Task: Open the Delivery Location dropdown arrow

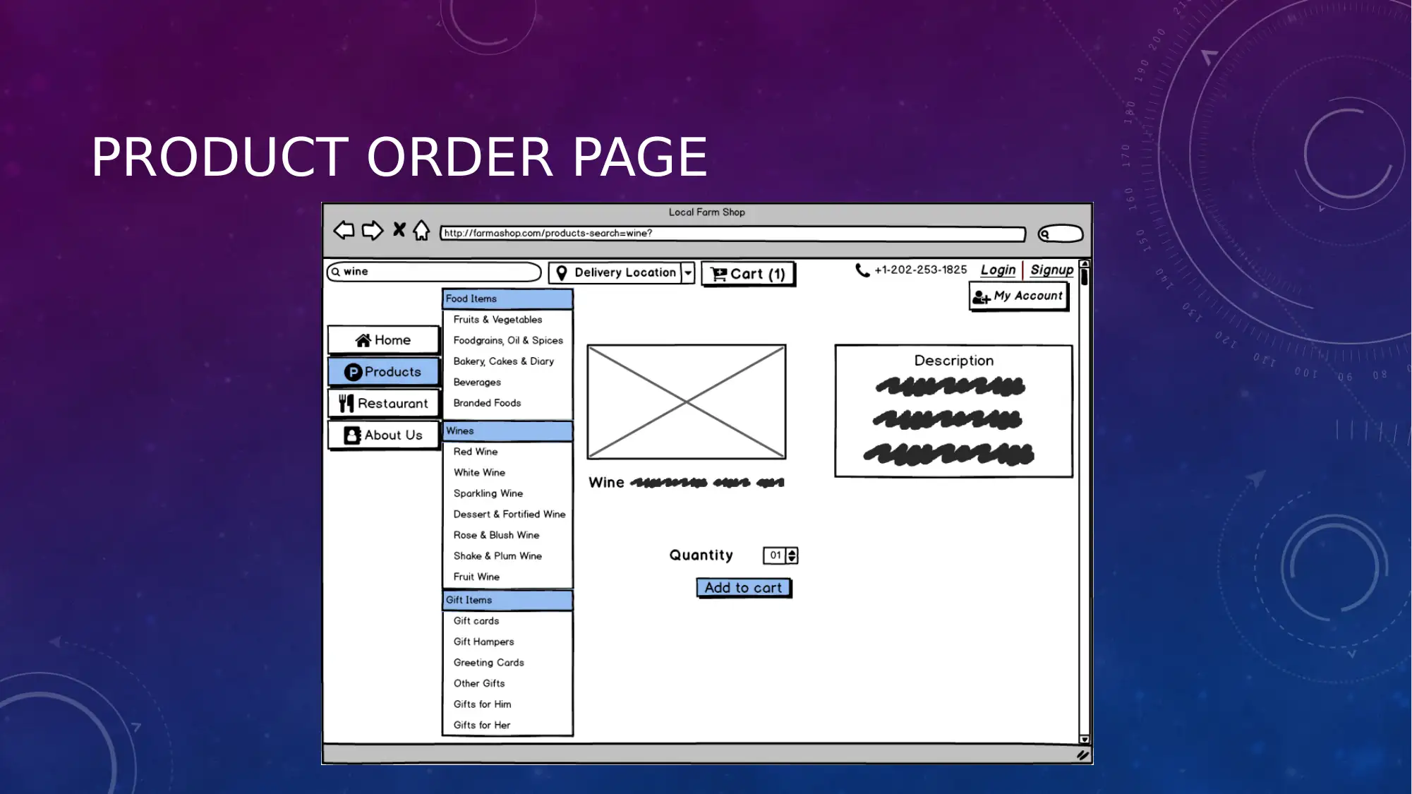Action: pyautogui.click(x=688, y=272)
